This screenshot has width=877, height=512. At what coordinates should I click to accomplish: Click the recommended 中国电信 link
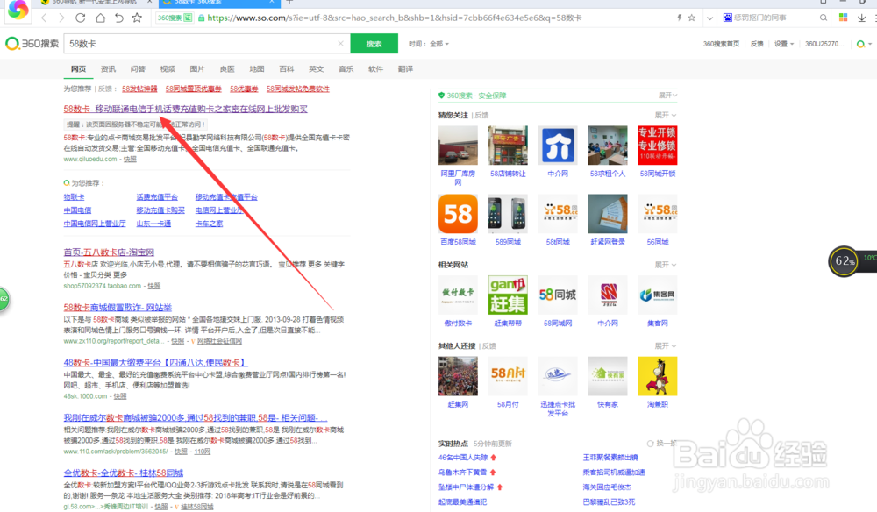pos(77,210)
